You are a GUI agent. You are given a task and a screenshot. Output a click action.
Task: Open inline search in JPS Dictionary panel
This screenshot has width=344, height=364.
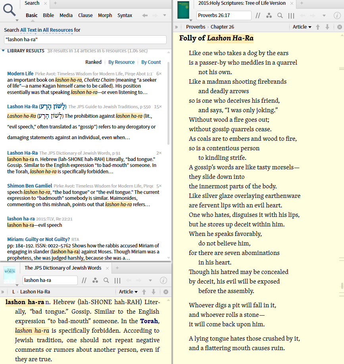106,280
